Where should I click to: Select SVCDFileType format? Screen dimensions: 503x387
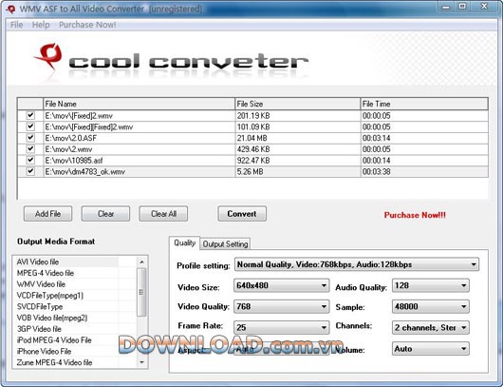40,306
